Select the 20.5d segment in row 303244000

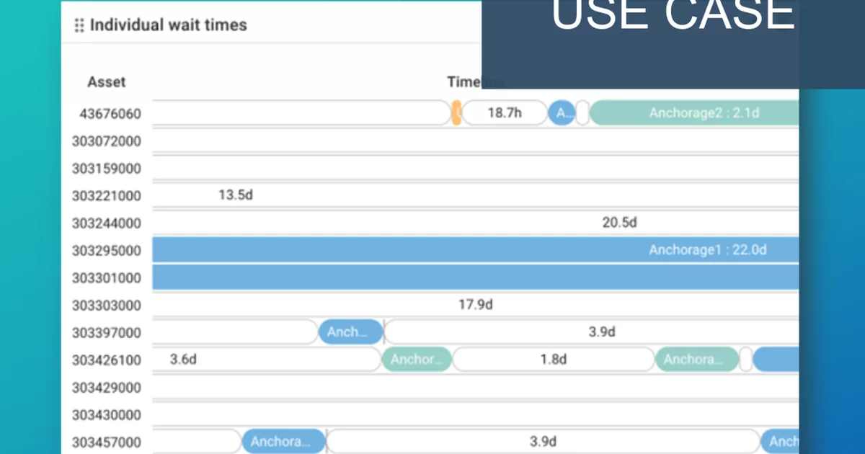618,222
